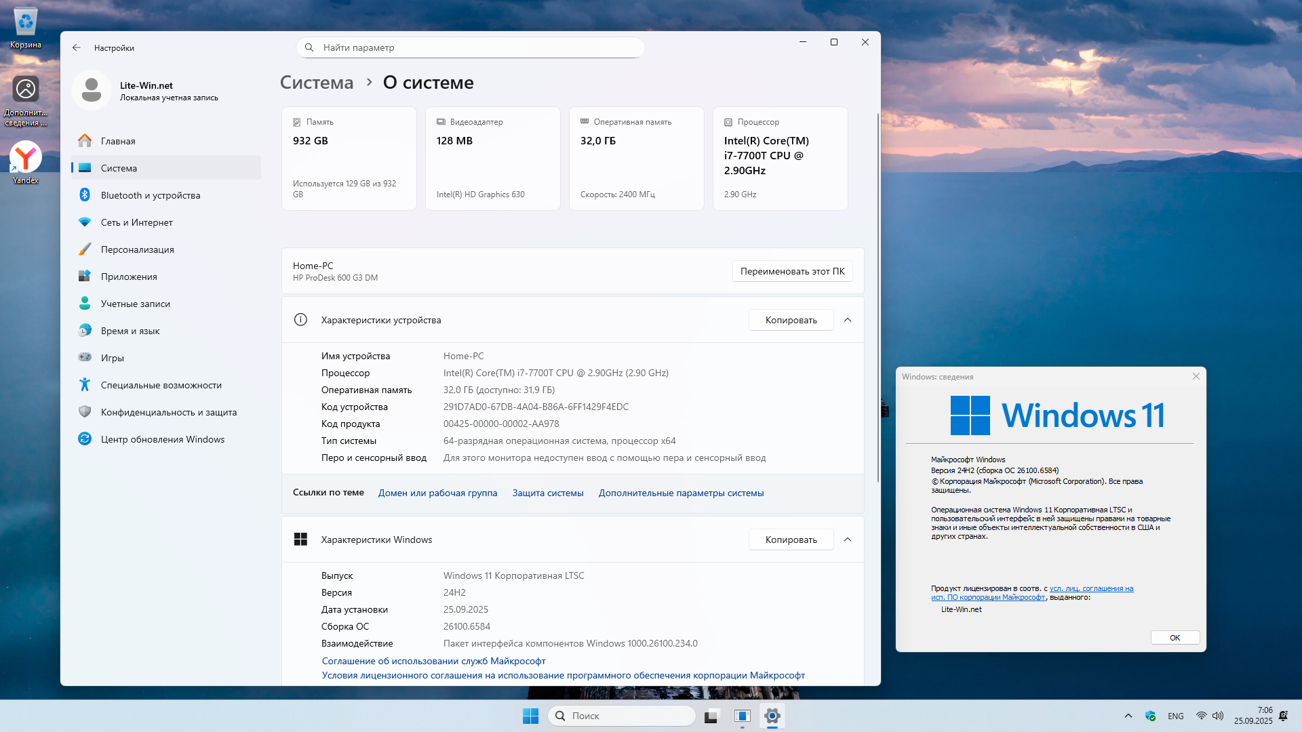Screen dimensions: 1302x732
Task: Collapse the Windows specifications section
Action: pyautogui.click(x=848, y=540)
